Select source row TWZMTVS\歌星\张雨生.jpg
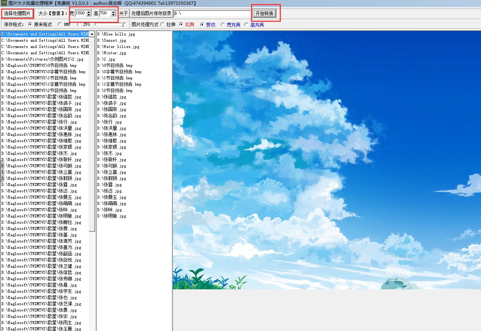 pyautogui.click(x=45, y=323)
